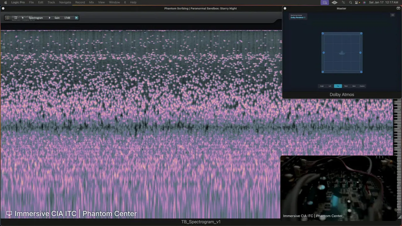Go to previous analyzer mode with left arrow

coord(22,18)
